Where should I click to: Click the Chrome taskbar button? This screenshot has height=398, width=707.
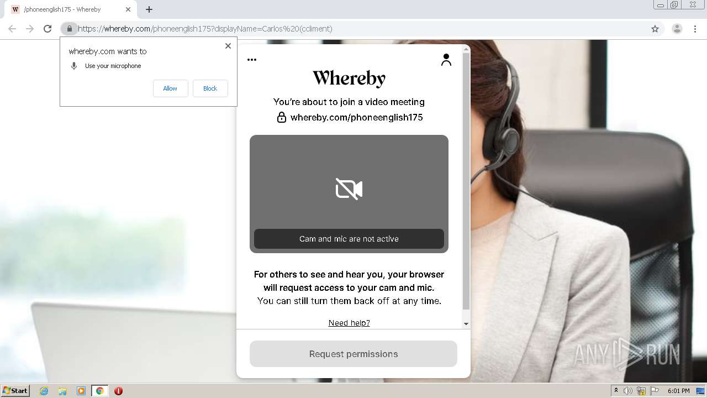pyautogui.click(x=99, y=391)
